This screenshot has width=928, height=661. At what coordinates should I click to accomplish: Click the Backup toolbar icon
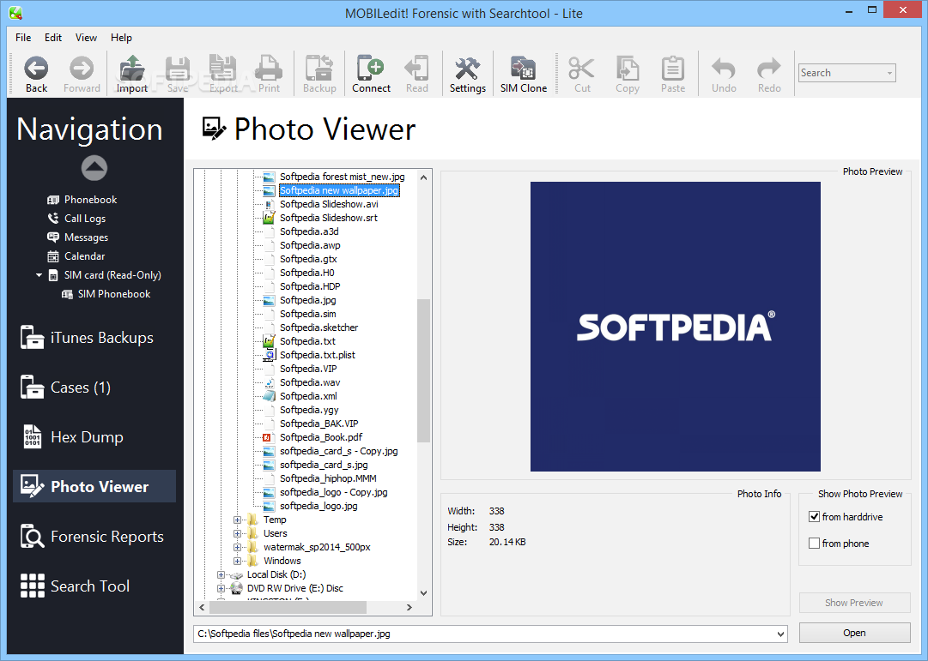[x=319, y=69]
